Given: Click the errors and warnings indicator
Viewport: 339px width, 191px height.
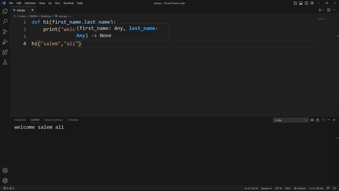Looking at the screenshot, I should click(8, 188).
